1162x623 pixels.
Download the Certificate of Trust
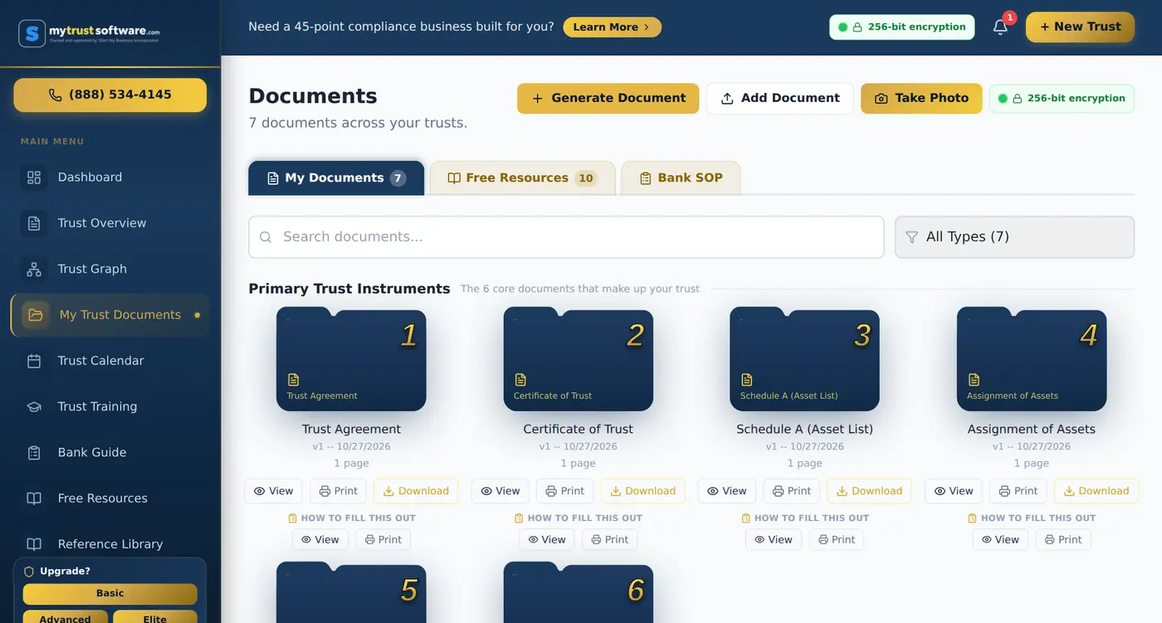[x=642, y=491]
